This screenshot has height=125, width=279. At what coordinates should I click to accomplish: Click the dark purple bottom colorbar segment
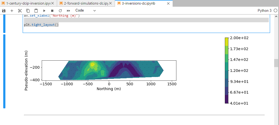[226, 99]
